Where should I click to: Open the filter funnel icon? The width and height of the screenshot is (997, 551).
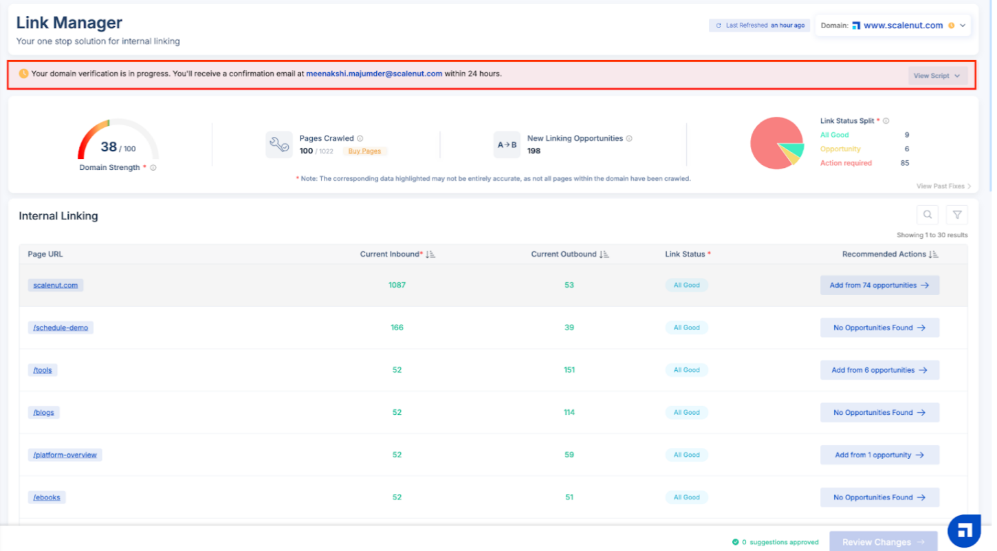(x=956, y=215)
